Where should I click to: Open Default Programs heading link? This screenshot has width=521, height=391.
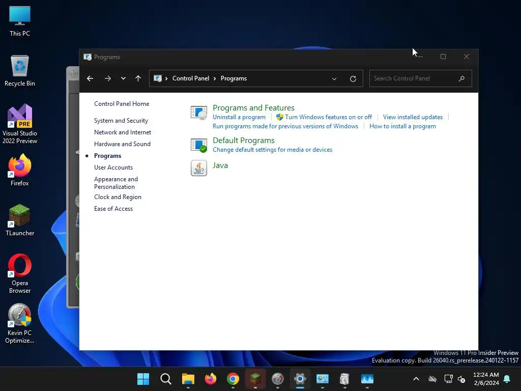point(244,141)
